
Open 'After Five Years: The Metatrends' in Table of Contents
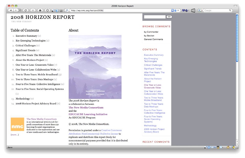33,55
